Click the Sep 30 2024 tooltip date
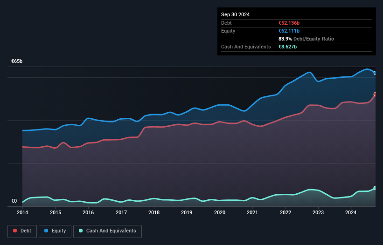 (235, 14)
